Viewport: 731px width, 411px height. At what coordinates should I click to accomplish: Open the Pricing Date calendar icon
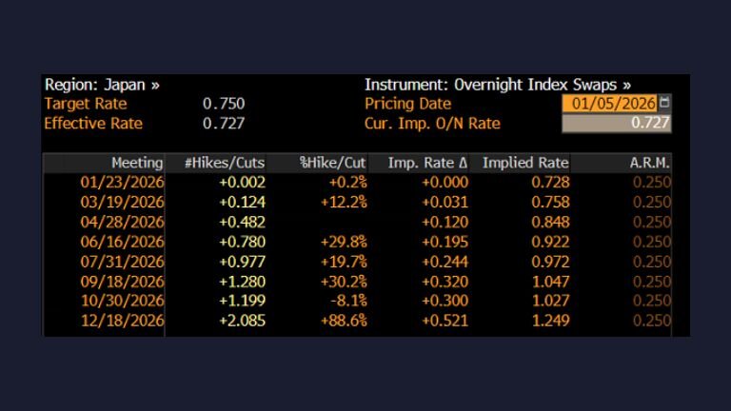click(664, 103)
